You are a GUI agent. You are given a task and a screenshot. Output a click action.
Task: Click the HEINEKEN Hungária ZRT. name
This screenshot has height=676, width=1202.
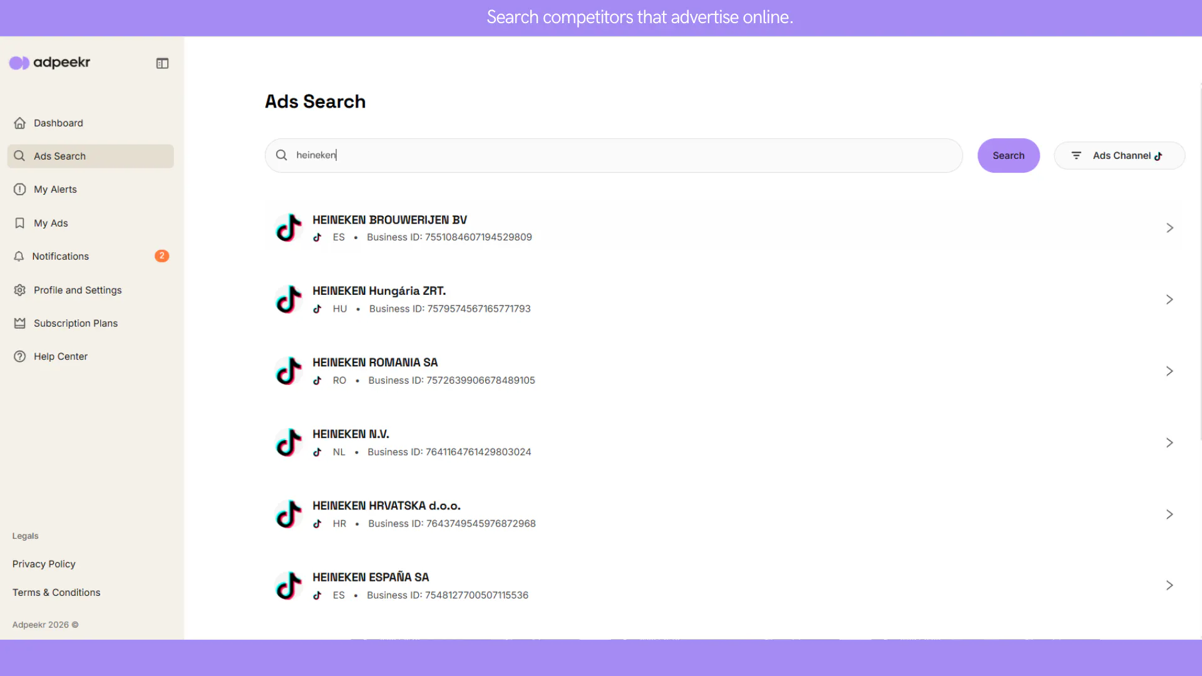379,291
